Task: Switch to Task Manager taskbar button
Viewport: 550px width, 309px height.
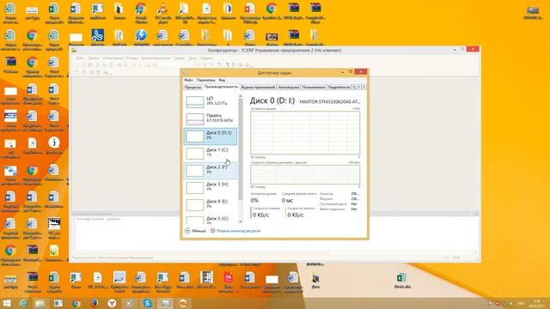Action: [x=165, y=303]
